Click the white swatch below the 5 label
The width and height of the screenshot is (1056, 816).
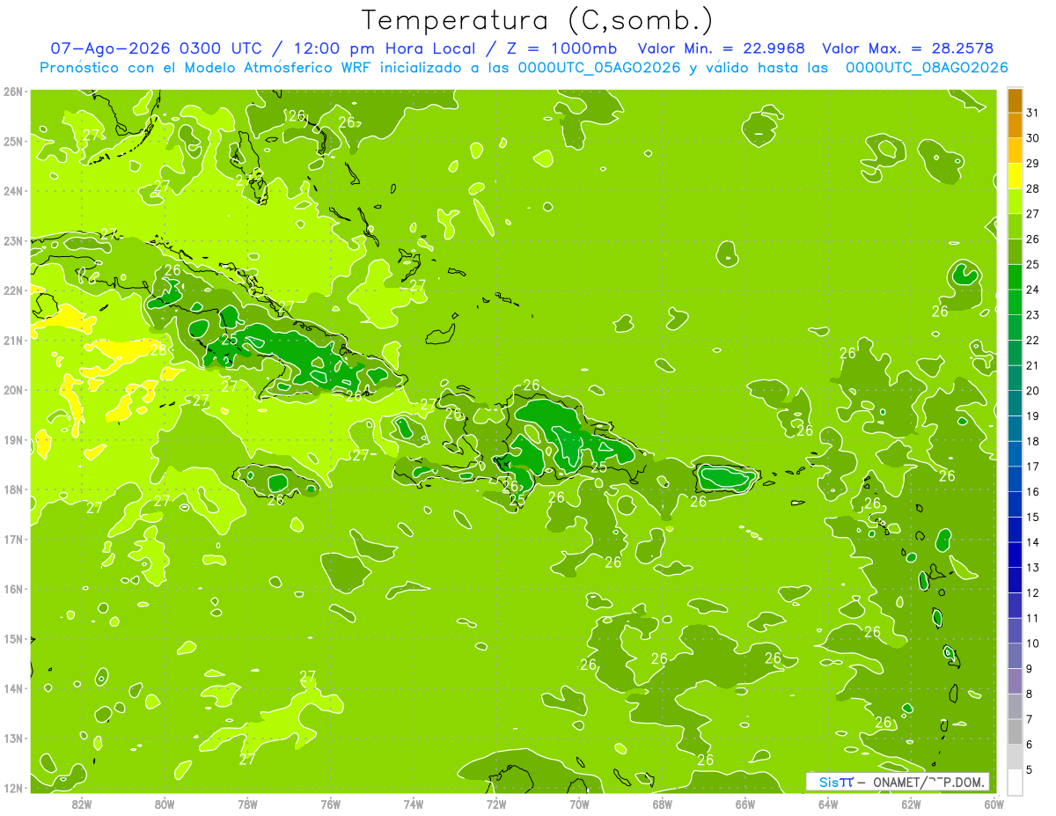(x=1015, y=782)
